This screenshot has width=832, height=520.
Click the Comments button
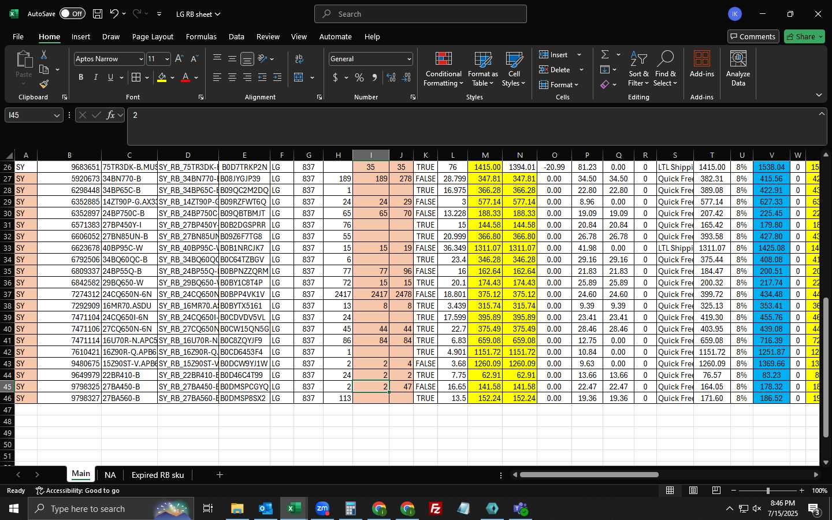click(x=753, y=36)
